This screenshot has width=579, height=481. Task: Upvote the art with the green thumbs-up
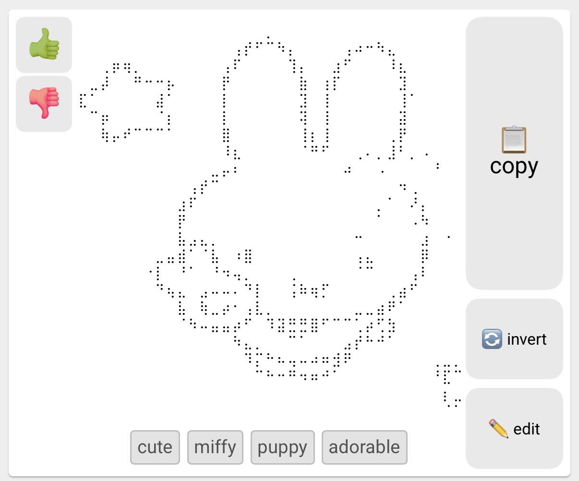click(44, 44)
